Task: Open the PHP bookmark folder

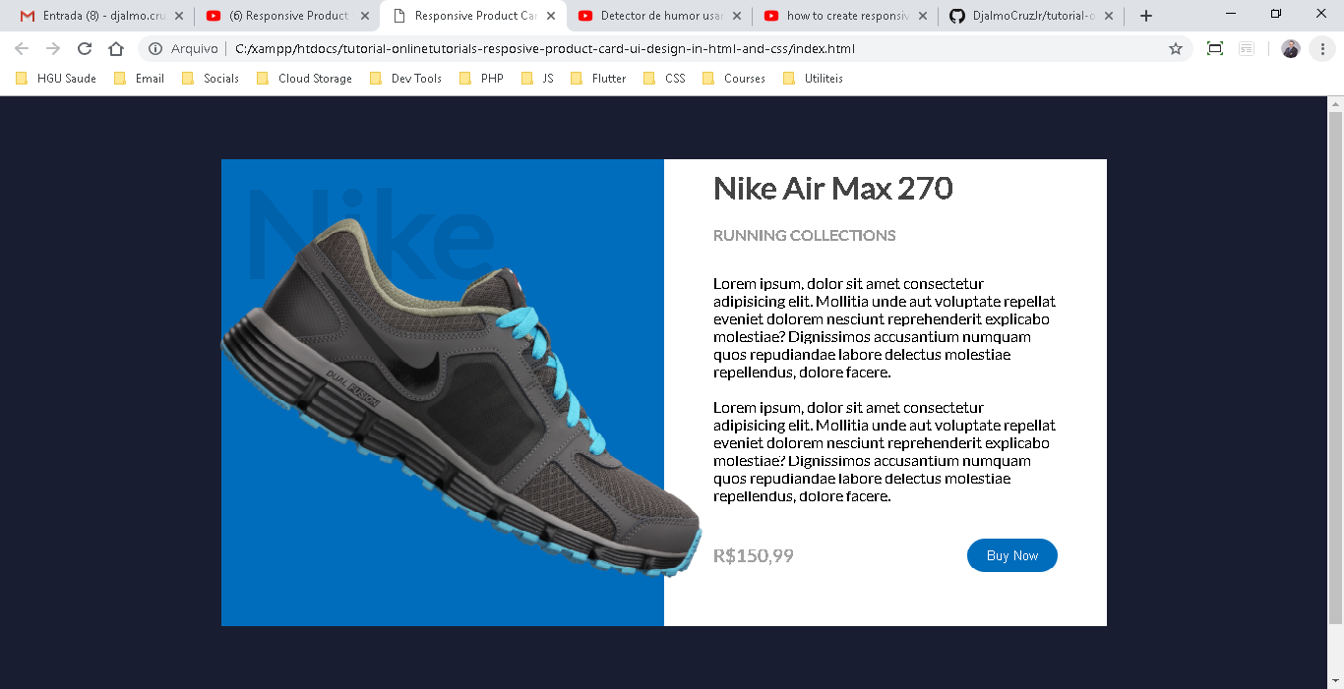Action: [x=481, y=79]
